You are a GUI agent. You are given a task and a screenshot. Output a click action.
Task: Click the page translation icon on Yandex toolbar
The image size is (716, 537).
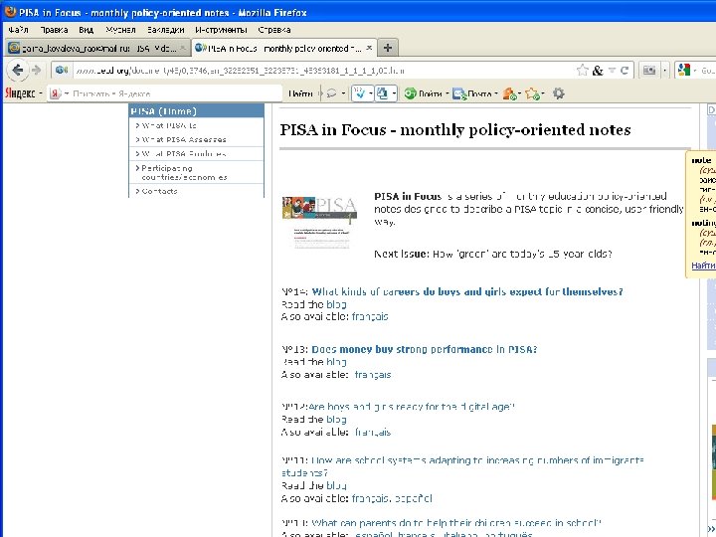click(x=382, y=93)
